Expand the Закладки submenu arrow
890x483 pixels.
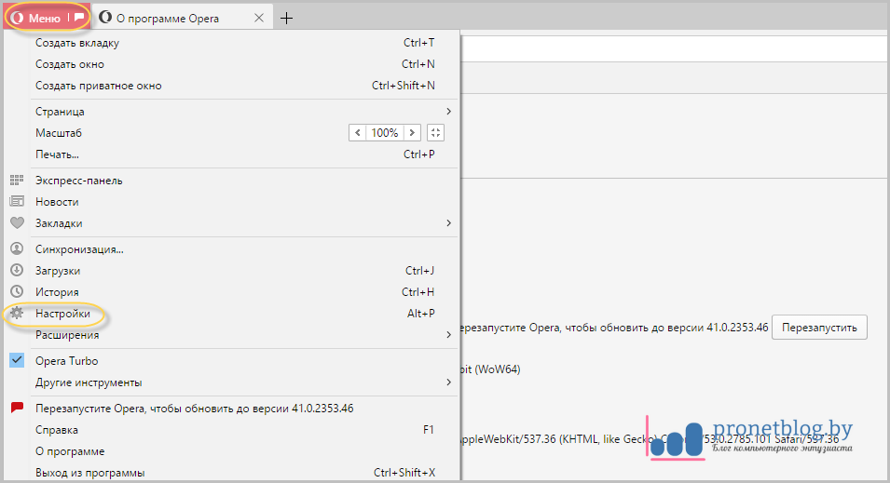(x=448, y=222)
